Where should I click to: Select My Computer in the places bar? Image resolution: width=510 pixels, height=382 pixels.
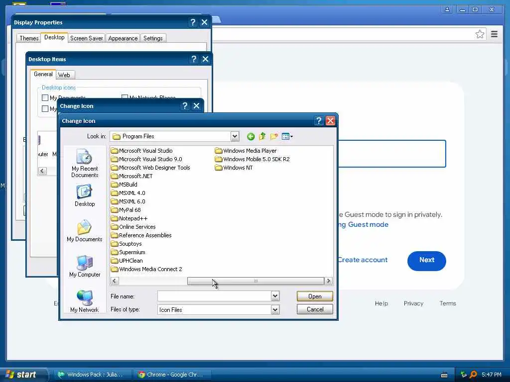85,267
